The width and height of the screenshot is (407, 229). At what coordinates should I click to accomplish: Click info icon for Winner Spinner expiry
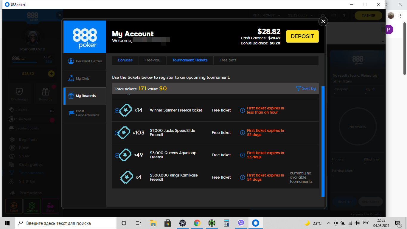click(x=243, y=110)
